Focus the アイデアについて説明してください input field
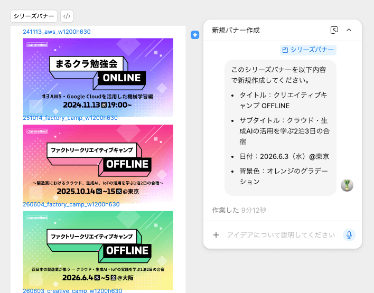 pos(281,235)
